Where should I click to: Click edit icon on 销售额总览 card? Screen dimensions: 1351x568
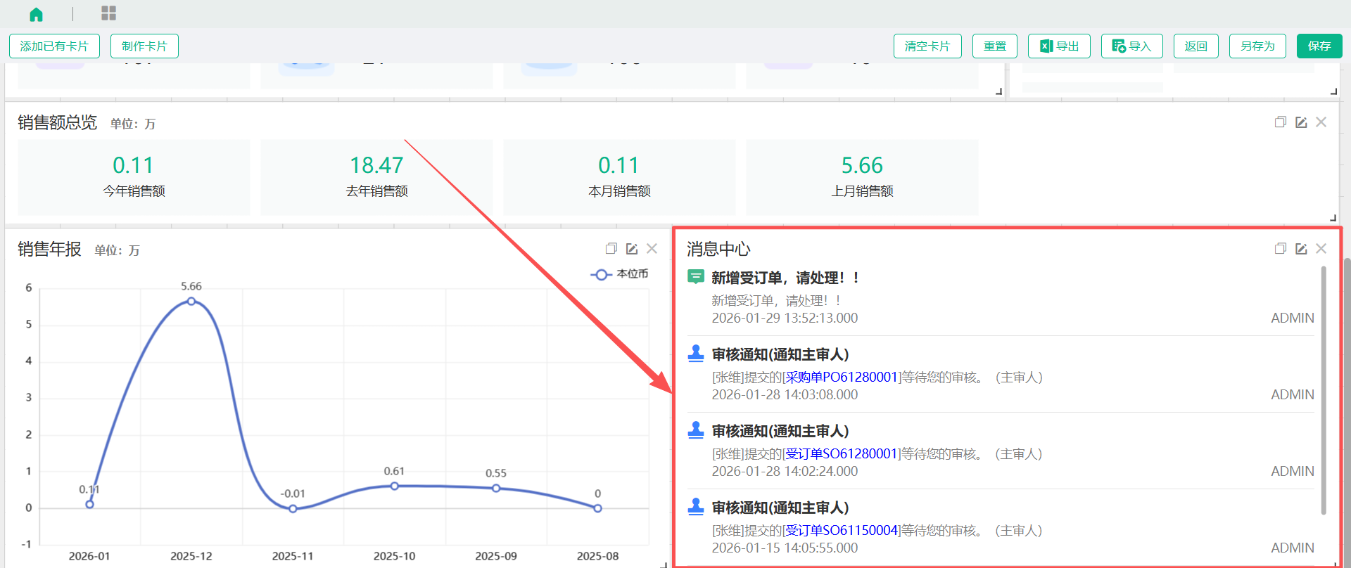coord(1301,122)
